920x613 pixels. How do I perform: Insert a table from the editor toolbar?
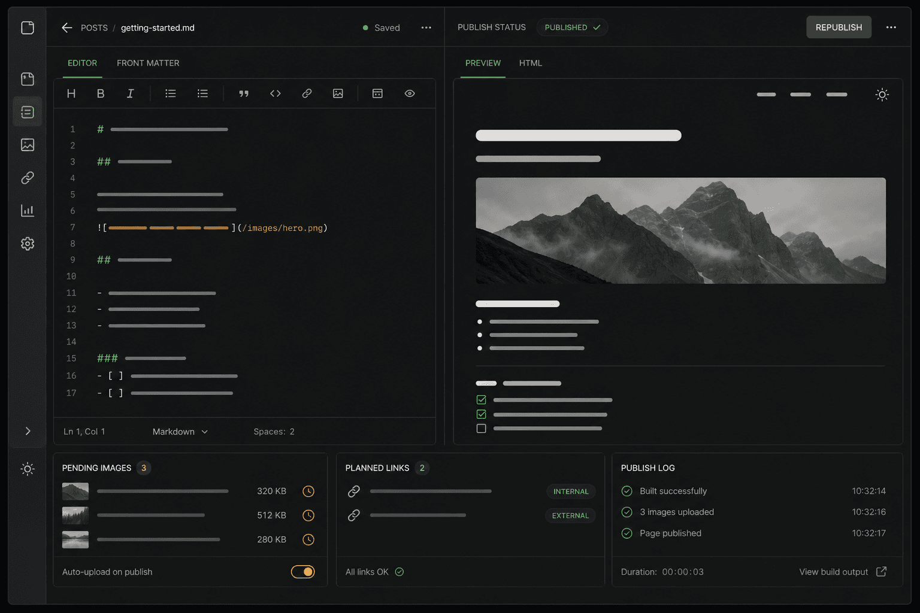tap(377, 93)
